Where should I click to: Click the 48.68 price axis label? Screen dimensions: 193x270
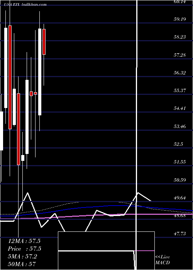pyautogui.click(x=179, y=216)
